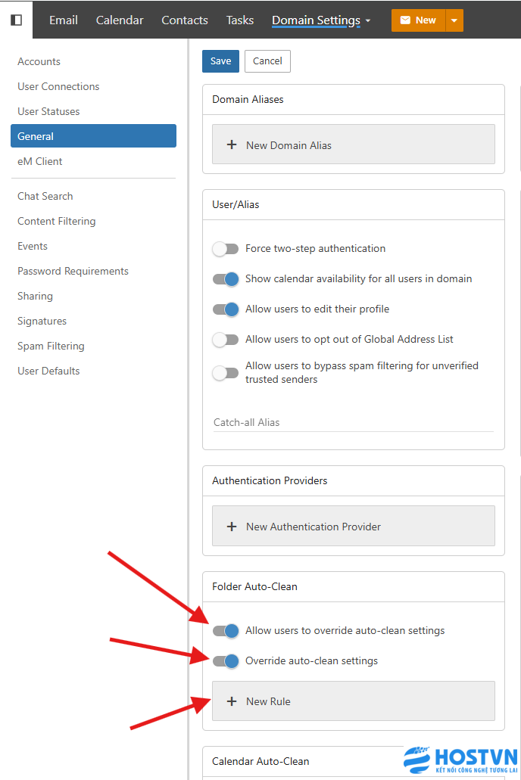This screenshot has height=780, width=521.
Task: Click plus icon beside New Rule
Action: point(232,701)
